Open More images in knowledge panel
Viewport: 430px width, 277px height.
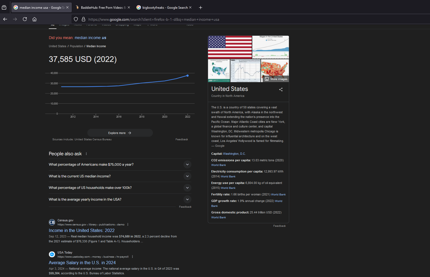pos(276,79)
